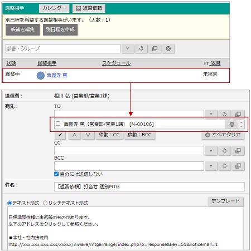Open the selection window icon beside 部署・グループ

click(155, 48)
